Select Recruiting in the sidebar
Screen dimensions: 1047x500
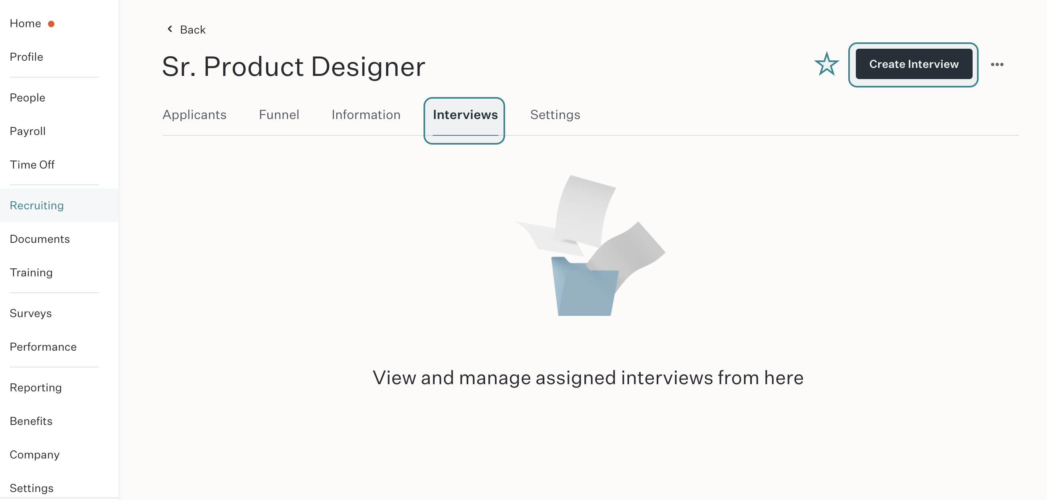tap(36, 205)
